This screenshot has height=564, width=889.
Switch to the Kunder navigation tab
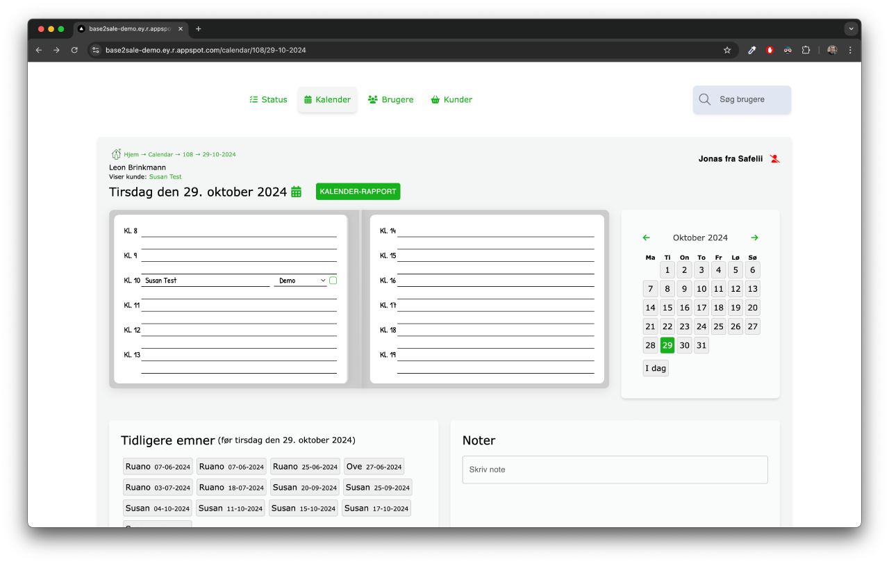(x=451, y=99)
